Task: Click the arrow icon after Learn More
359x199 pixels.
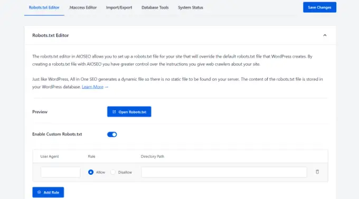Action: (107, 87)
